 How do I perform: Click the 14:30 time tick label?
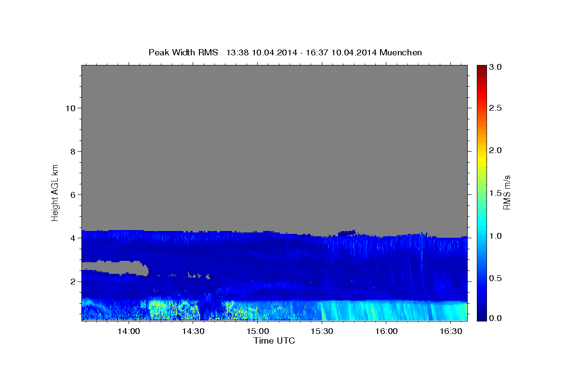194,332
